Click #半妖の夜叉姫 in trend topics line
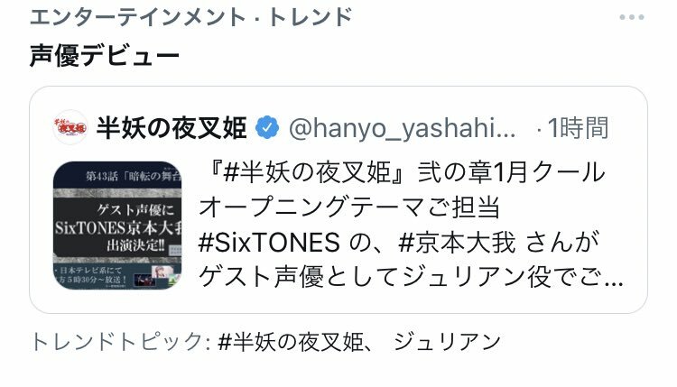 291,342
